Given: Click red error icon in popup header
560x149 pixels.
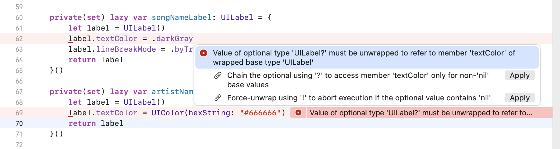Looking at the screenshot, I should pos(204,53).
